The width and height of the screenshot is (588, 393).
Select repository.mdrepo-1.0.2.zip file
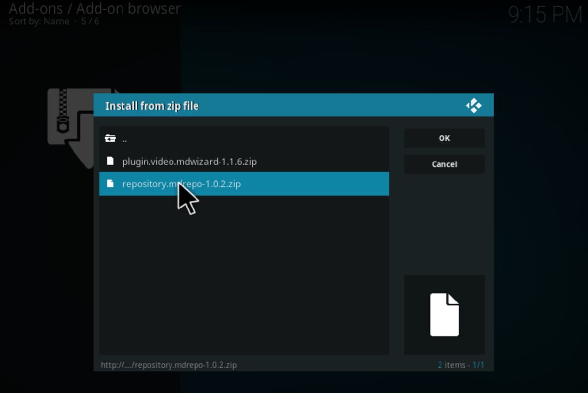click(x=244, y=184)
